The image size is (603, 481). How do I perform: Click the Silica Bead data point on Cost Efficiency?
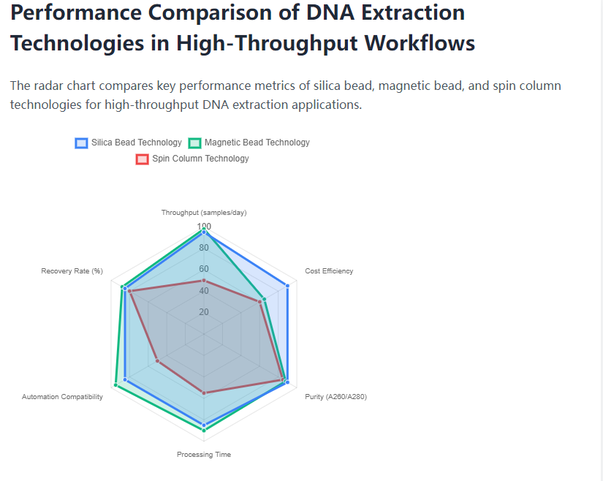(x=287, y=286)
